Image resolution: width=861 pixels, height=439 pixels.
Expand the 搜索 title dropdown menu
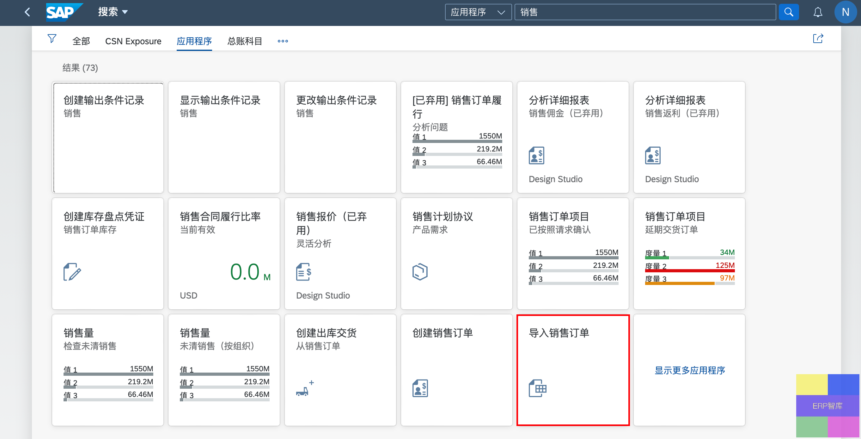(113, 12)
